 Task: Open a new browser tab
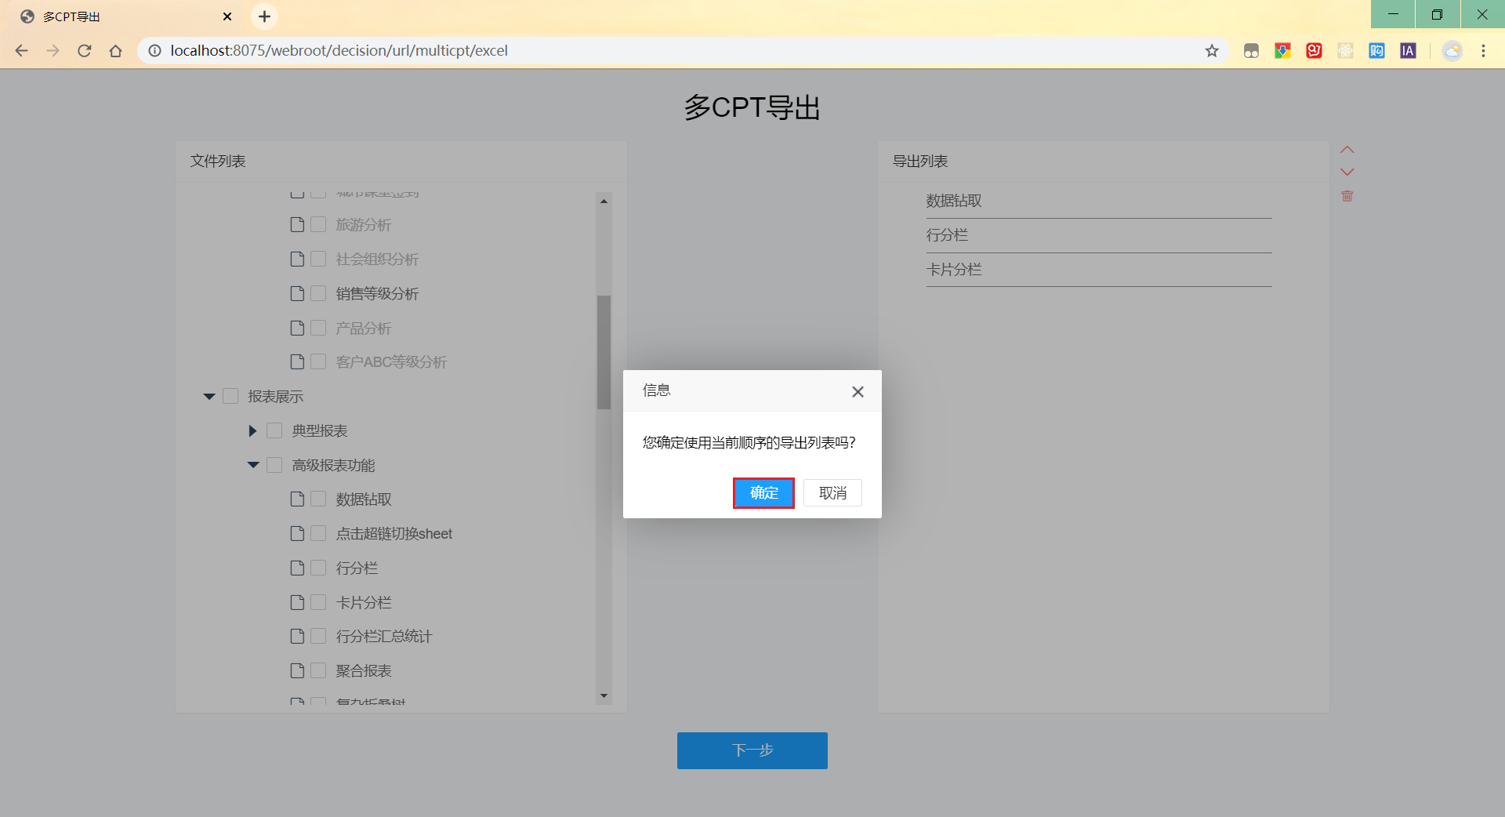[265, 16]
